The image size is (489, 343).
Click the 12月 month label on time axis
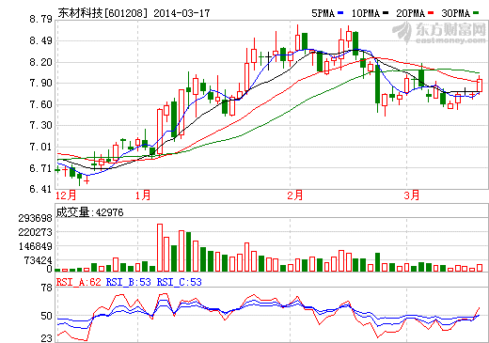click(x=66, y=195)
